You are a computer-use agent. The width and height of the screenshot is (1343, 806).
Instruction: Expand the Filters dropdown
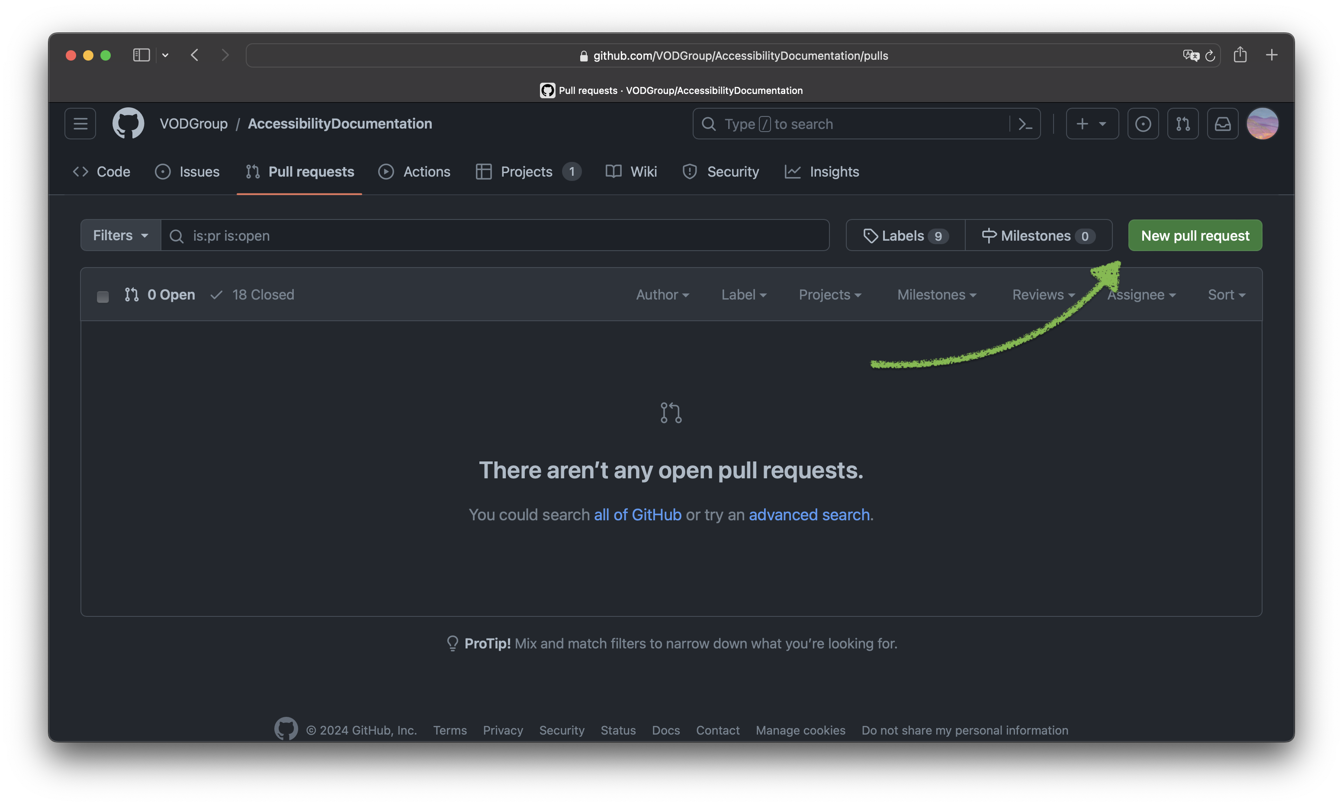click(x=121, y=235)
